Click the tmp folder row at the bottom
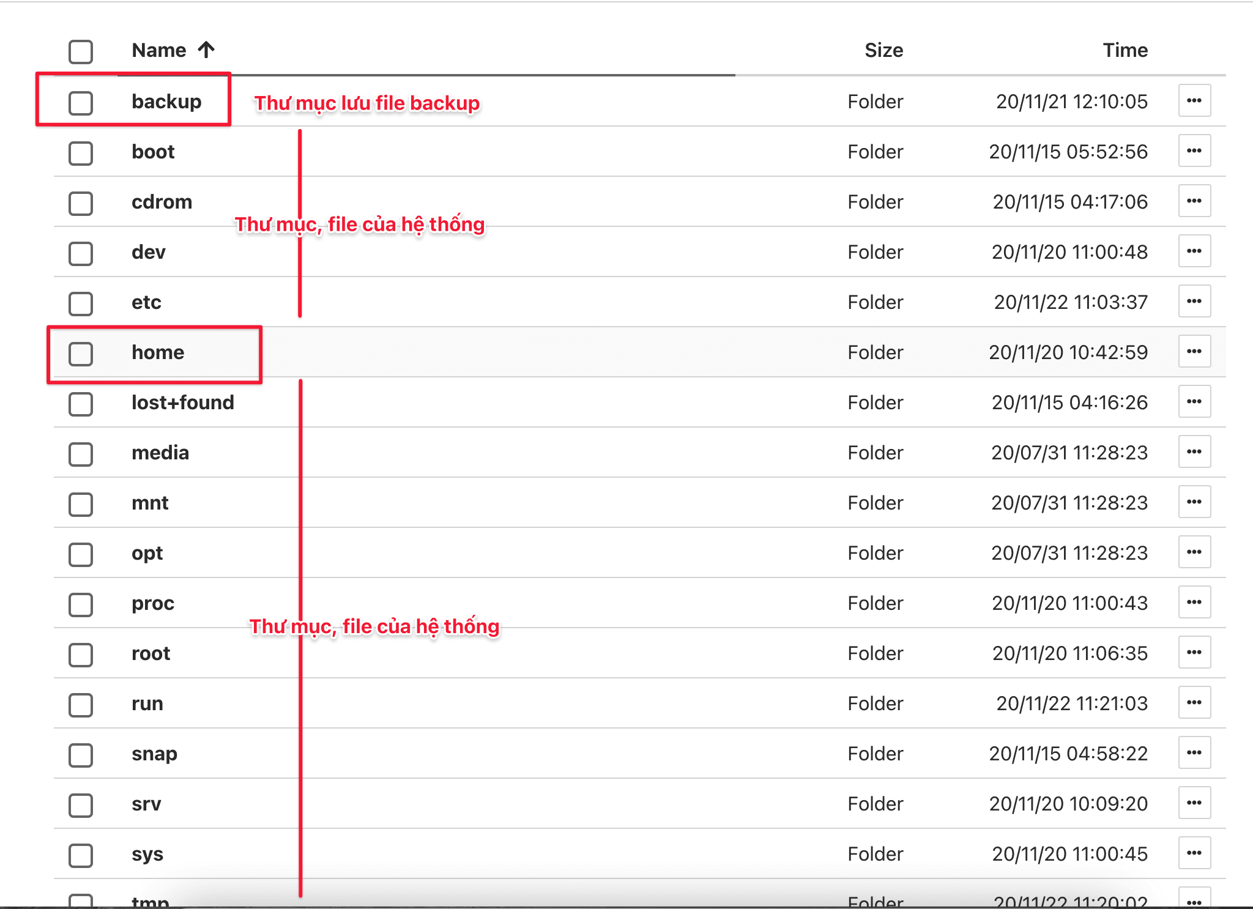The image size is (1253, 909). (x=149, y=899)
